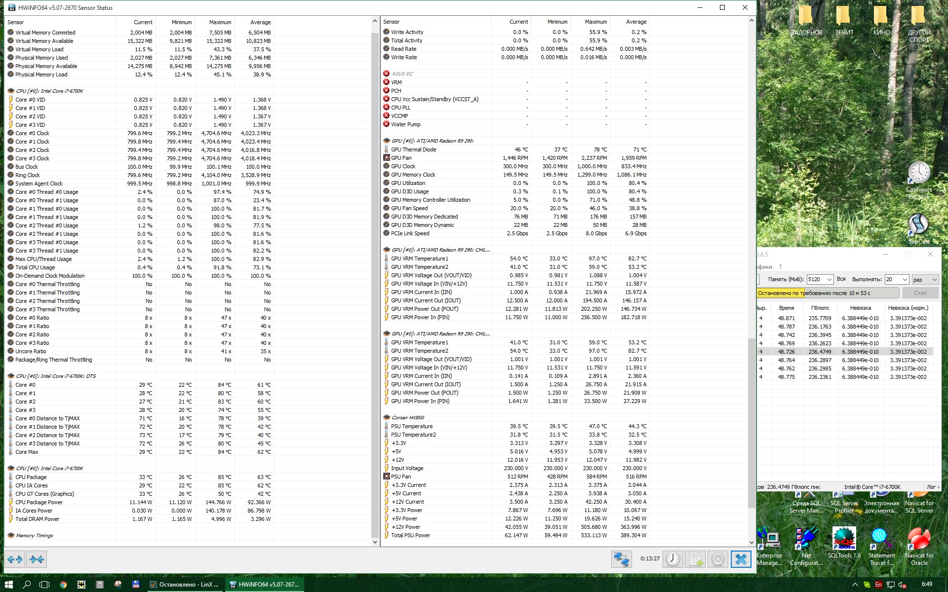The width and height of the screenshot is (948, 592).
Task: Switch to LinX window in the taskbar
Action: point(185,585)
